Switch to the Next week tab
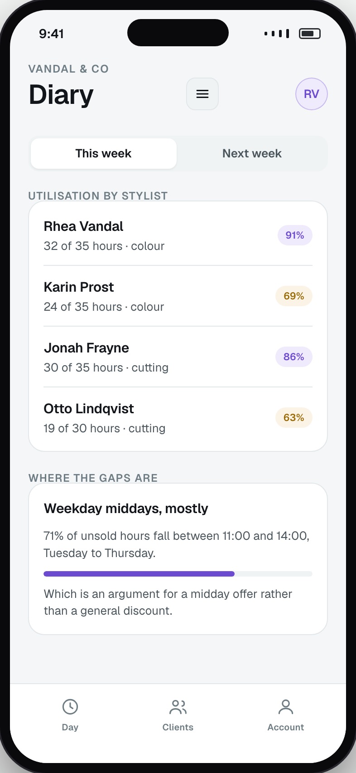Image resolution: width=356 pixels, height=773 pixels. [252, 153]
